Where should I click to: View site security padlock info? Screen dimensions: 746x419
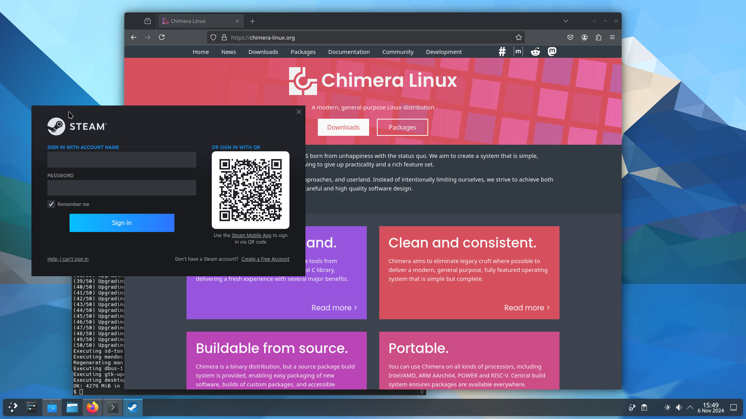pyautogui.click(x=224, y=37)
